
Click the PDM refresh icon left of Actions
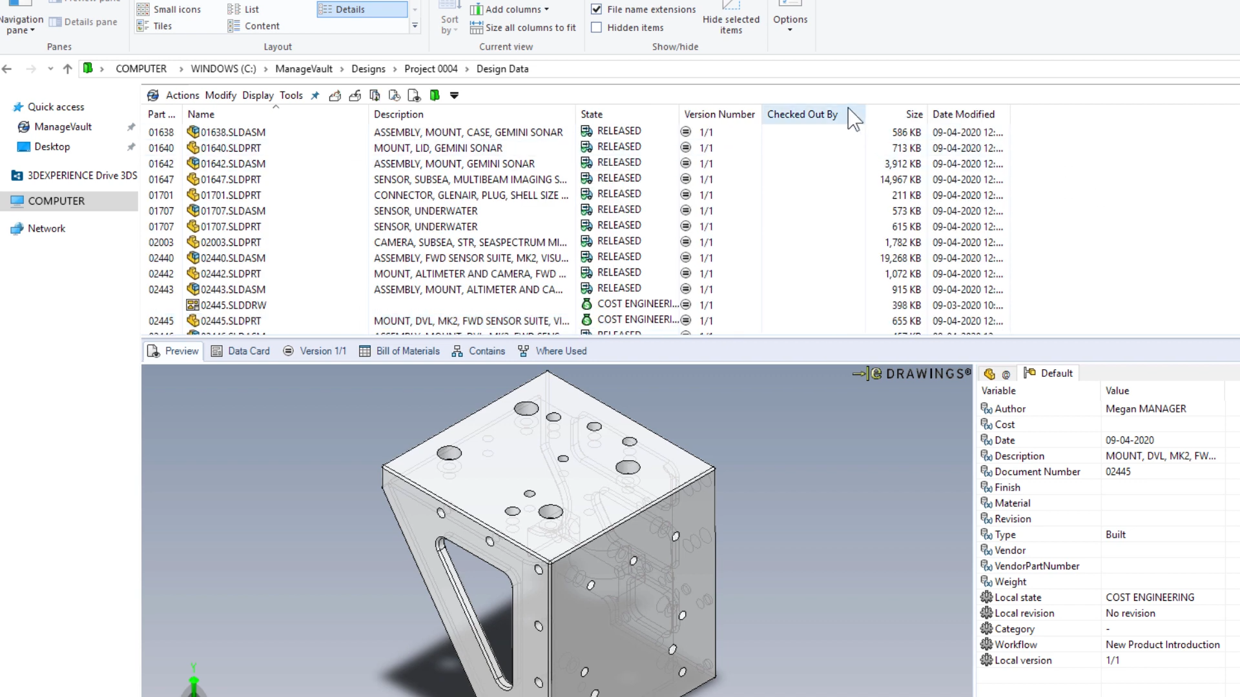point(153,96)
